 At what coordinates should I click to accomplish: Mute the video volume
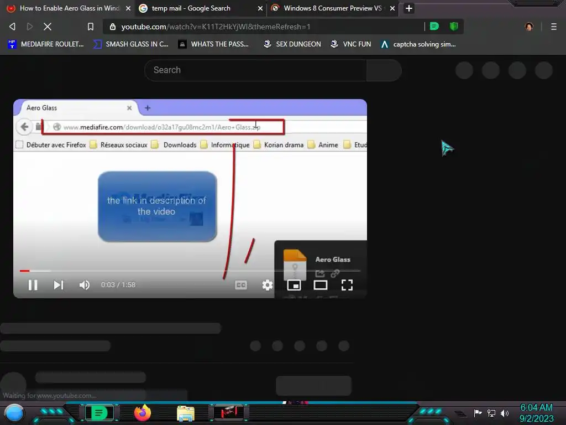pyautogui.click(x=85, y=285)
